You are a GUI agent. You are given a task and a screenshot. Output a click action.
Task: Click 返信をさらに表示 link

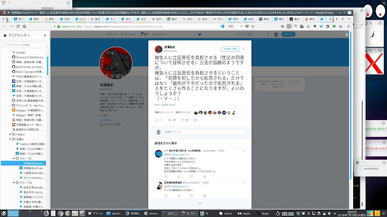[x=166, y=143]
